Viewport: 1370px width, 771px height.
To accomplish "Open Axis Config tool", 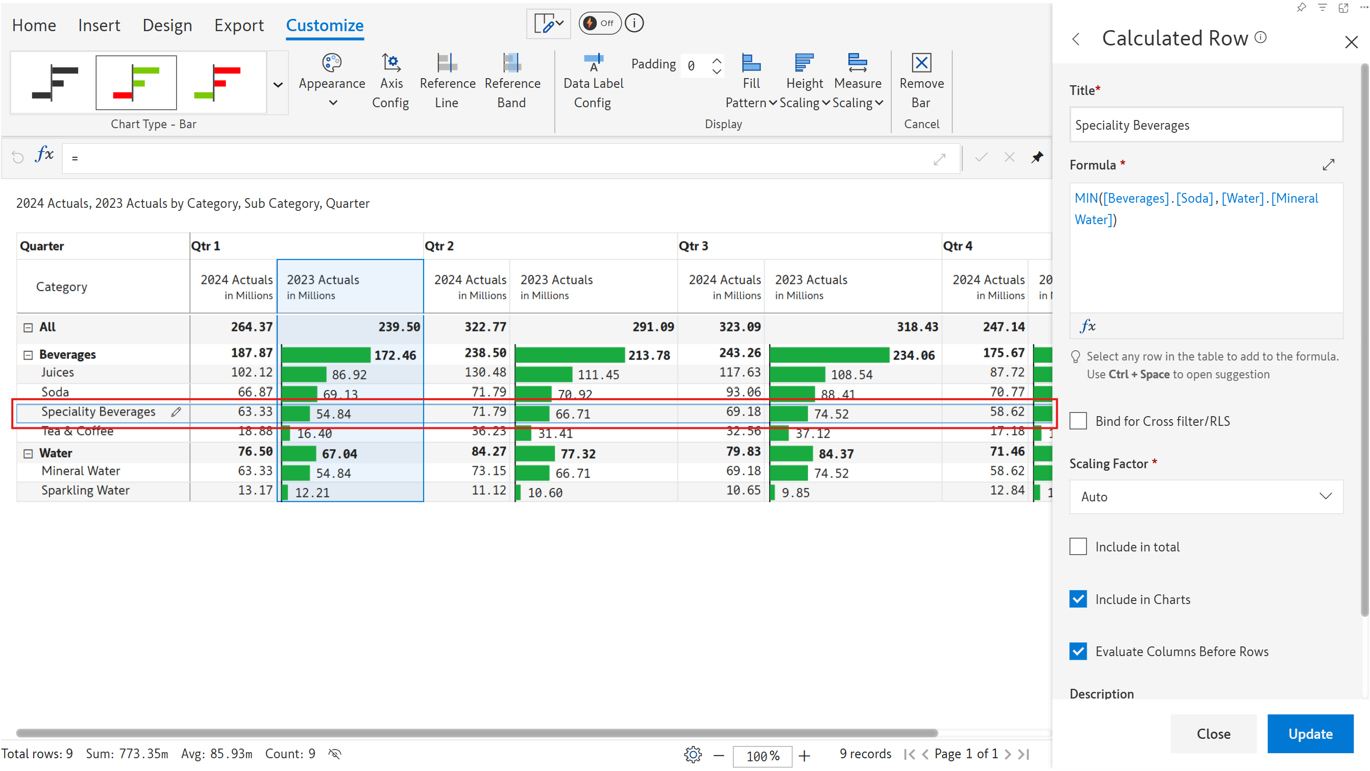I will tap(391, 63).
